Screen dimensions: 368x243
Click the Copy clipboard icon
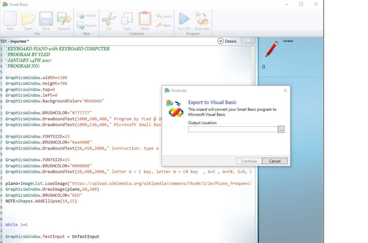(127, 19)
